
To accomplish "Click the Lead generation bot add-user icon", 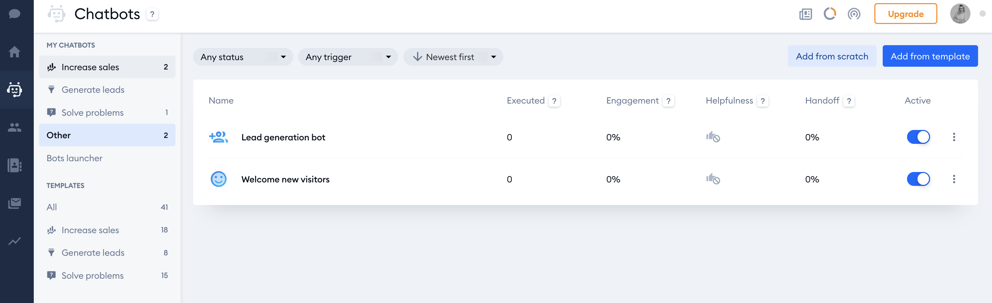I will pos(218,137).
